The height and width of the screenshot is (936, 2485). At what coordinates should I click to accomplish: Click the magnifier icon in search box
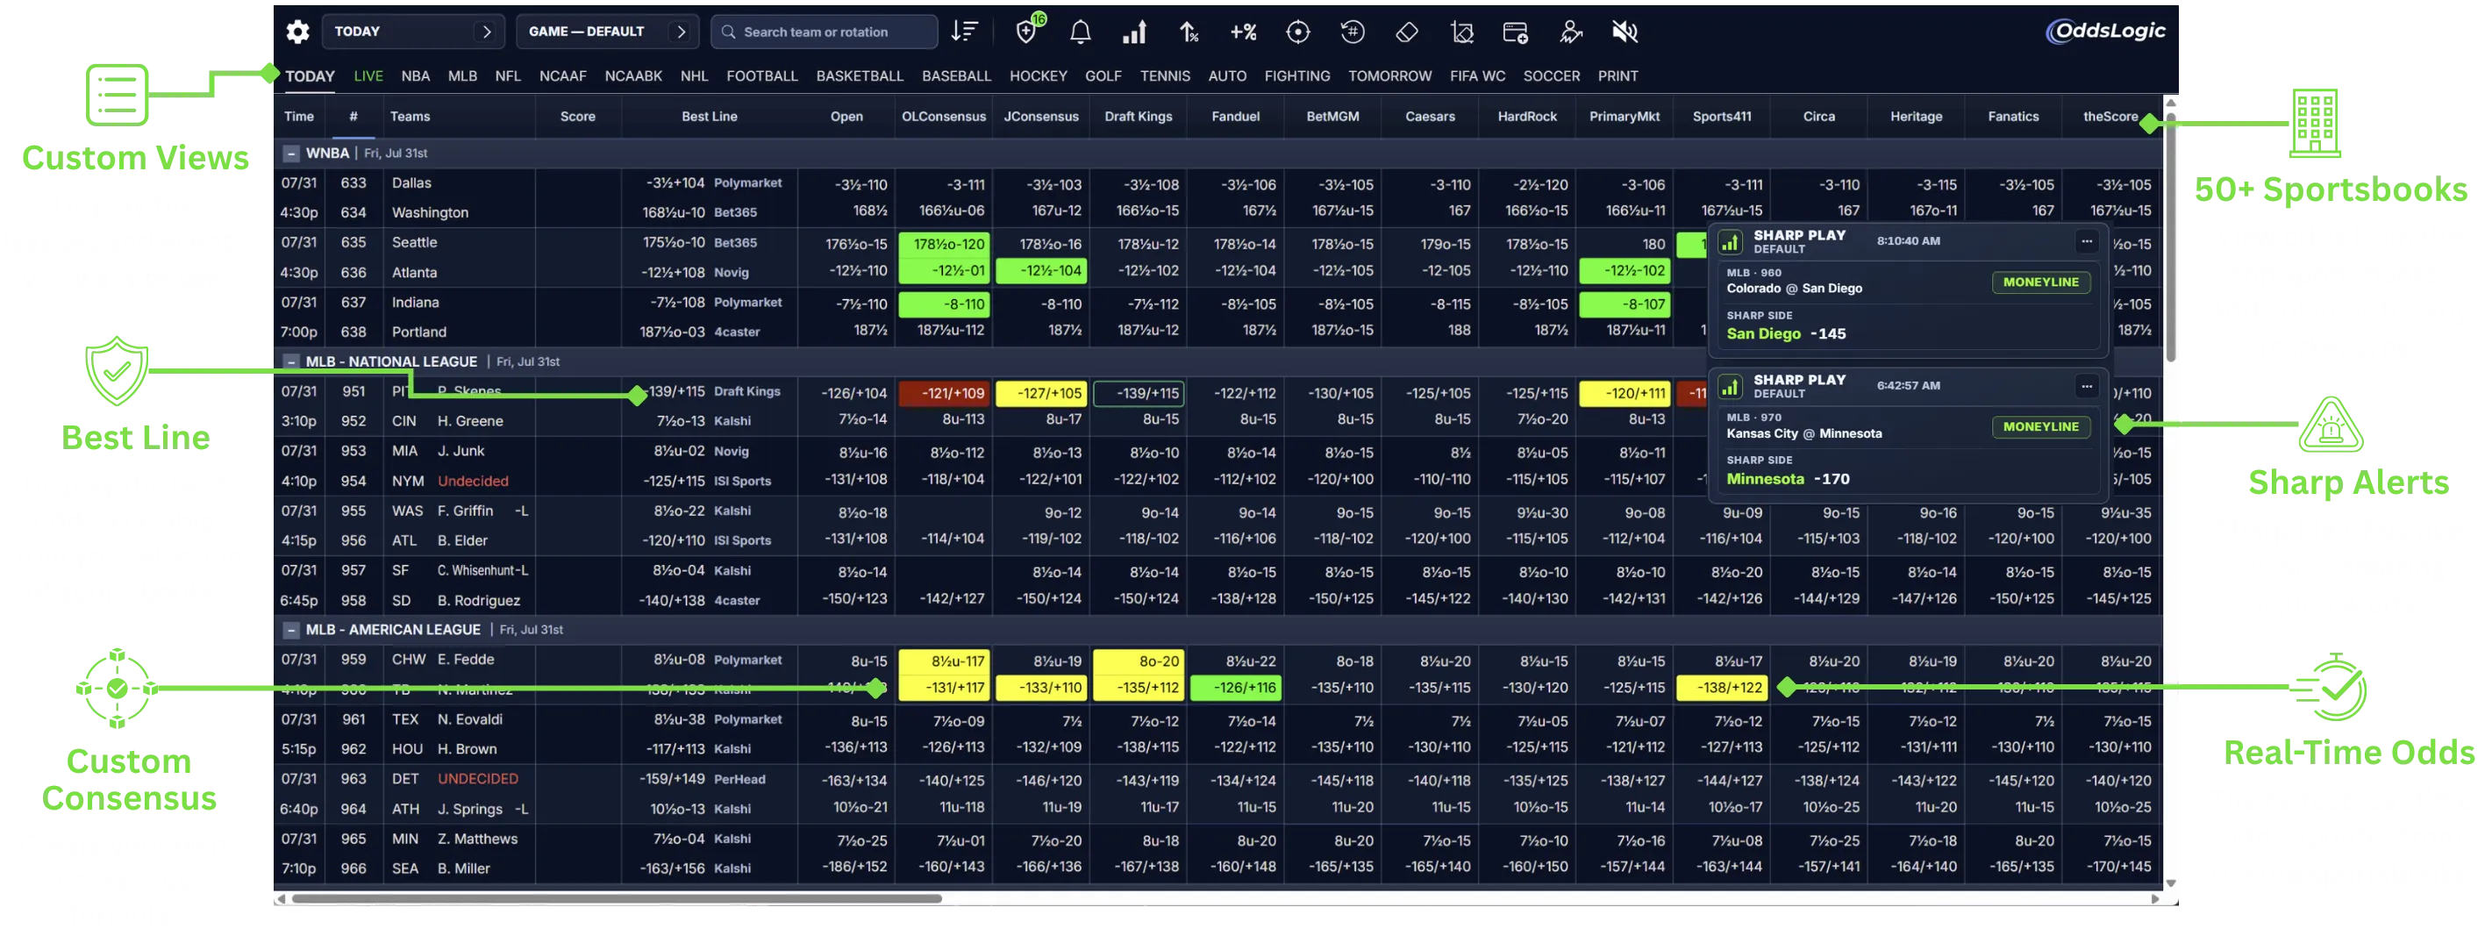(728, 32)
